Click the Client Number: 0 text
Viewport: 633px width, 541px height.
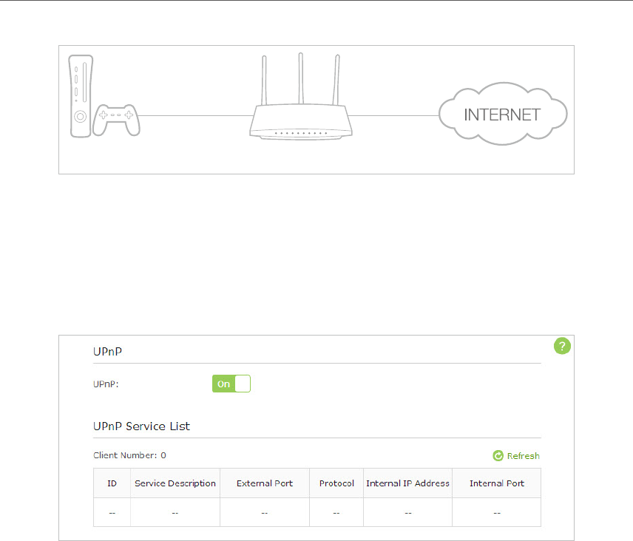129,455
